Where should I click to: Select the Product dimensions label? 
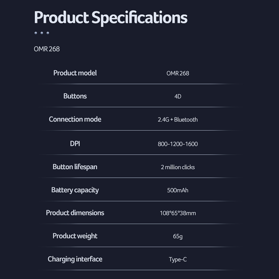[75, 213]
